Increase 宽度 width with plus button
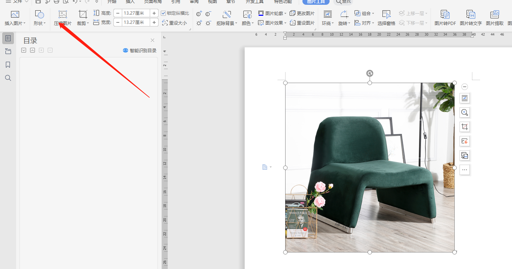Image resolution: width=512 pixels, height=269 pixels. tap(154, 23)
